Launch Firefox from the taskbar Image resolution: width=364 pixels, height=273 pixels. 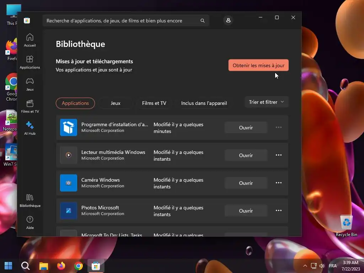tap(61, 266)
